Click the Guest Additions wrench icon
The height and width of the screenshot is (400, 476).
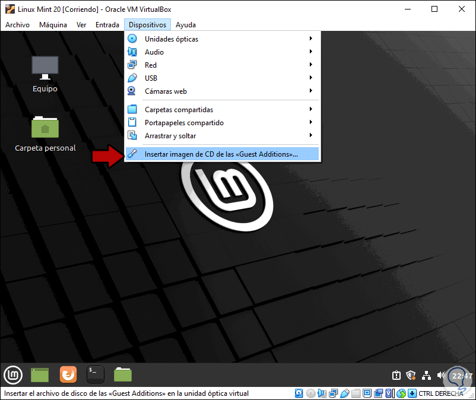(x=132, y=154)
